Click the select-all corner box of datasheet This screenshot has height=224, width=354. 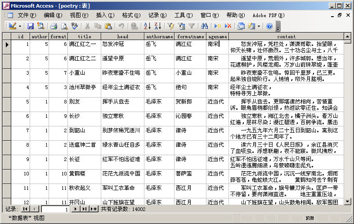point(7,36)
